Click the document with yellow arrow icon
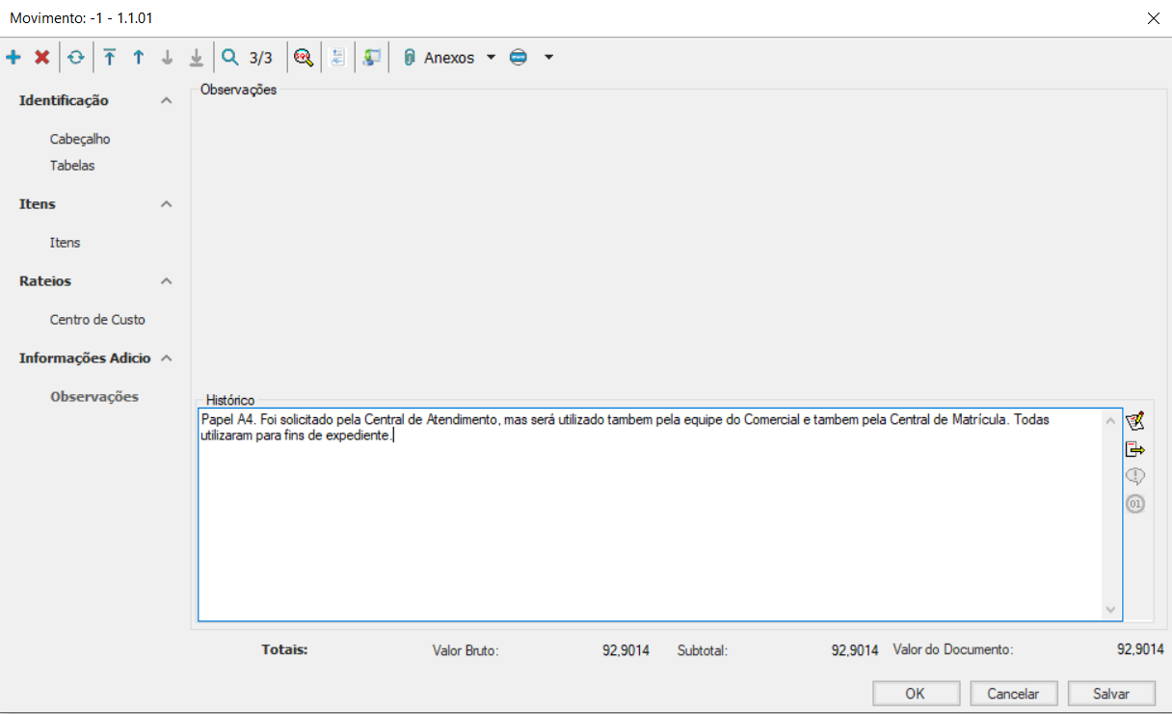The image size is (1172, 714). pyautogui.click(x=1135, y=449)
